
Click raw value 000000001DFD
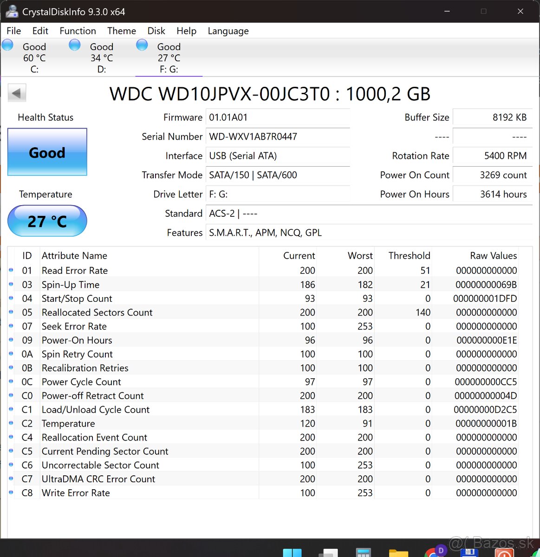coord(485,298)
